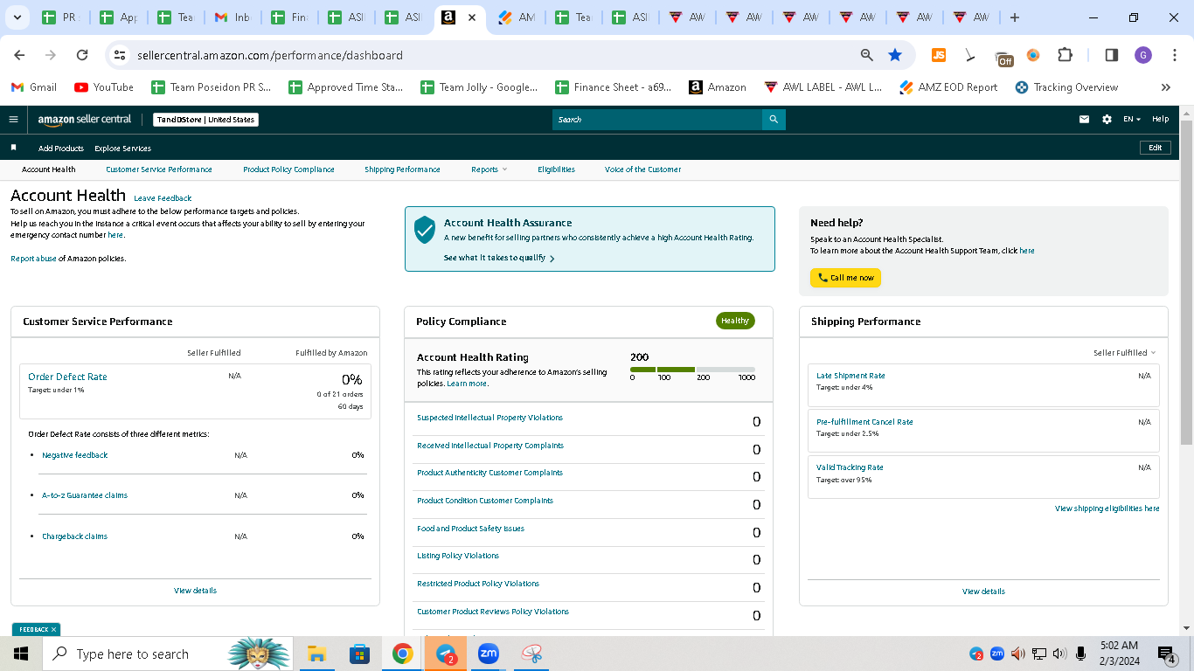1194x671 pixels.
Task: Open the settings gear icon
Action: pos(1107,120)
